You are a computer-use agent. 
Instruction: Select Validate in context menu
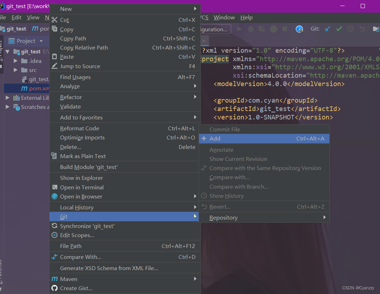[x=125, y=106]
